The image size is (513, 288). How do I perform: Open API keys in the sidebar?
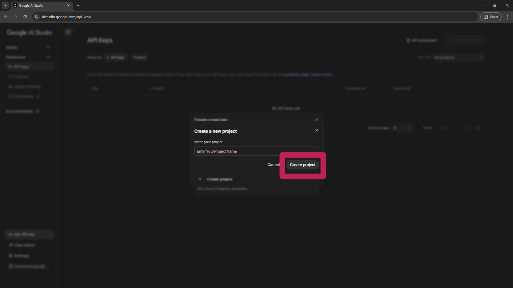(x=29, y=67)
